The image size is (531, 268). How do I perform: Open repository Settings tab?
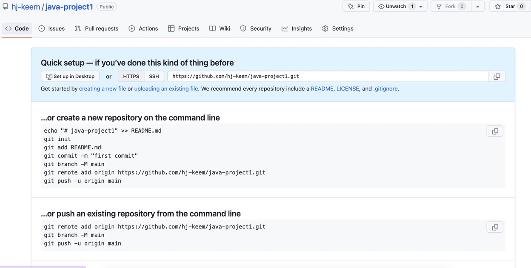(338, 29)
